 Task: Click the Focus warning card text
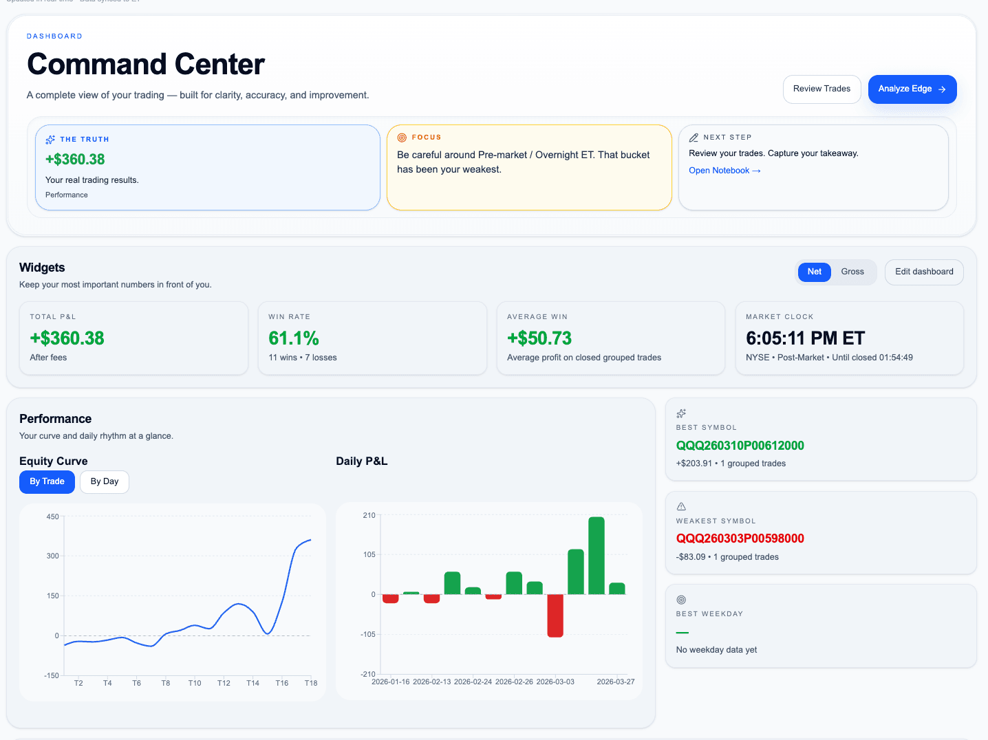click(x=524, y=162)
